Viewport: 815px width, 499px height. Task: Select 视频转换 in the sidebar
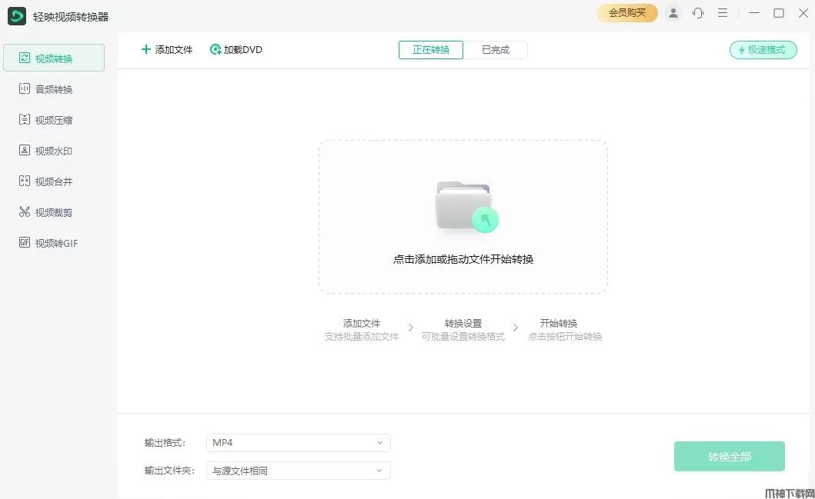pos(53,58)
